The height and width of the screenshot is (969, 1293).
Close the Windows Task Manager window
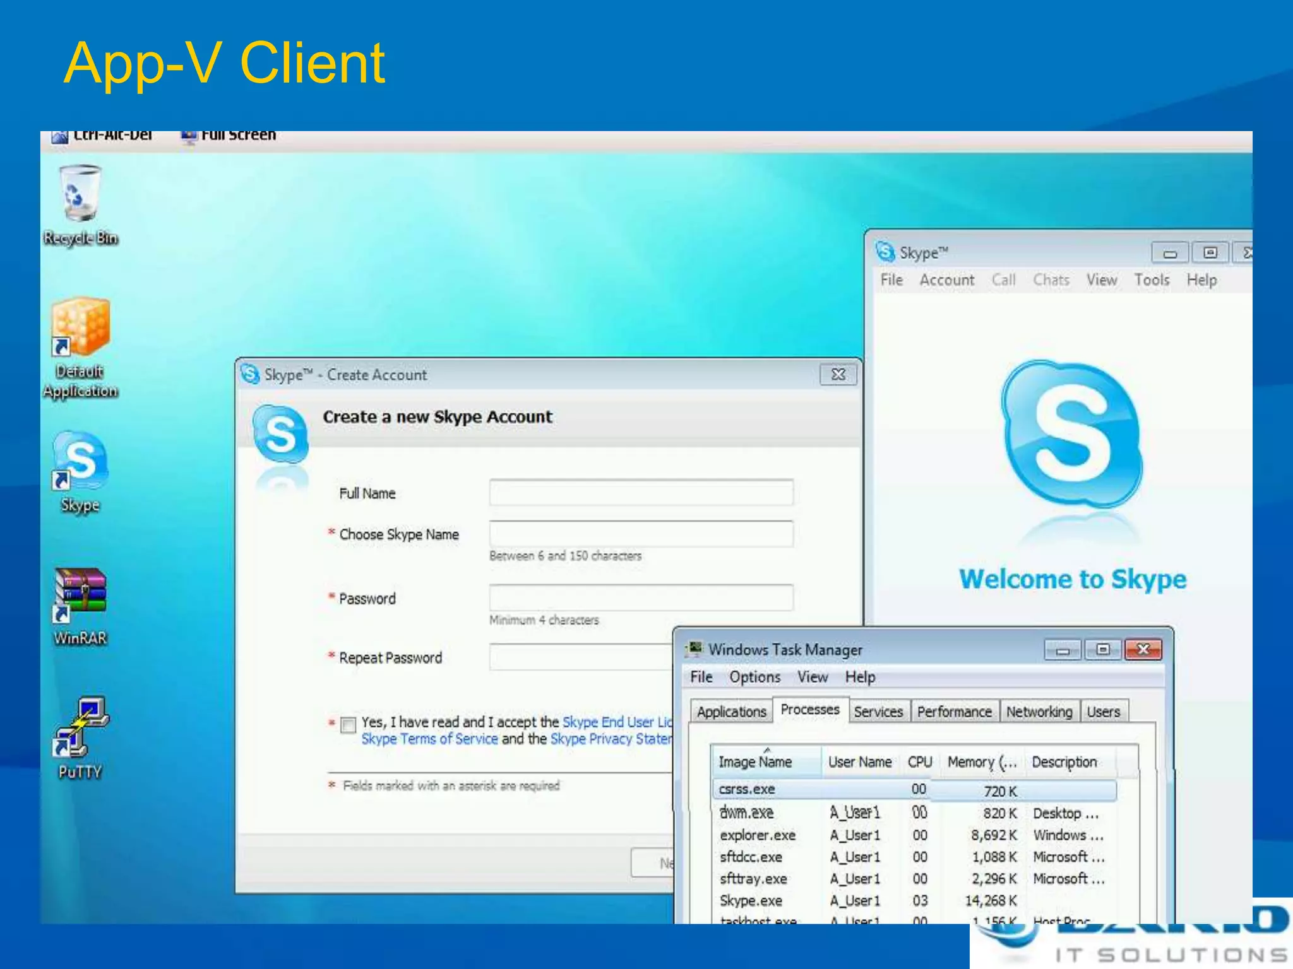[x=1143, y=649]
